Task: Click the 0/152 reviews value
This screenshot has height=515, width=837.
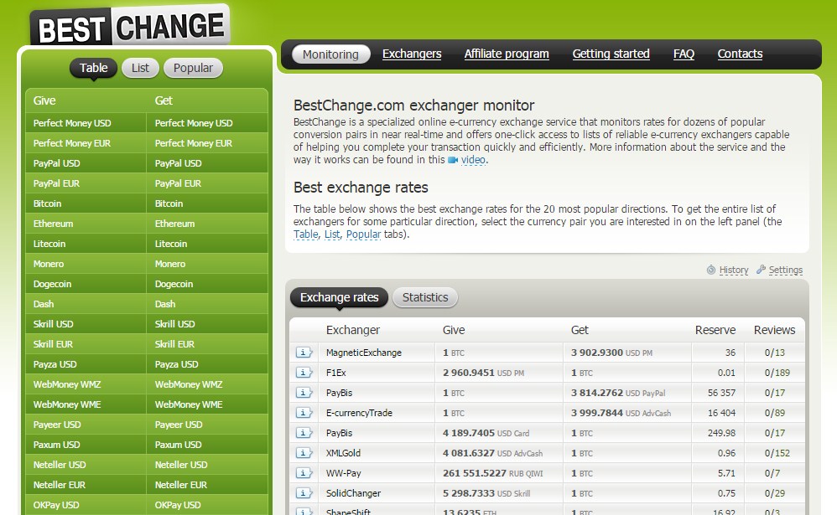Action: coord(777,453)
